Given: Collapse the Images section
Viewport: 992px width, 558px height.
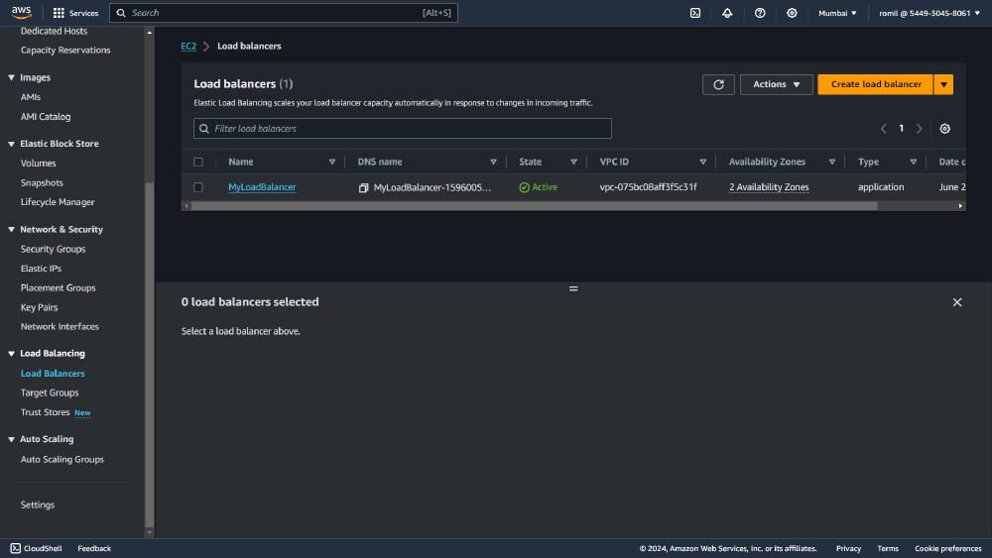Looking at the screenshot, I should pyautogui.click(x=11, y=77).
